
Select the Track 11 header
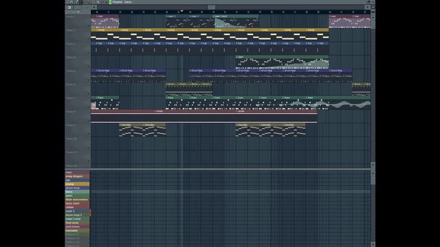(78, 157)
